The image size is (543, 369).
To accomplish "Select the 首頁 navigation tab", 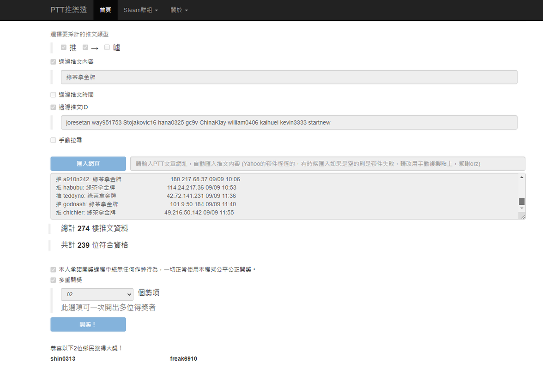I will pyautogui.click(x=105, y=10).
